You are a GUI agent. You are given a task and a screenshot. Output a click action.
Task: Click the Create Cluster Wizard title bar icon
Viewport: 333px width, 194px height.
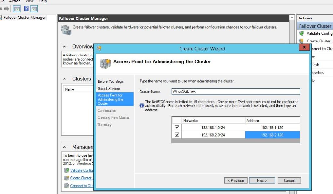pyautogui.click(x=99, y=49)
